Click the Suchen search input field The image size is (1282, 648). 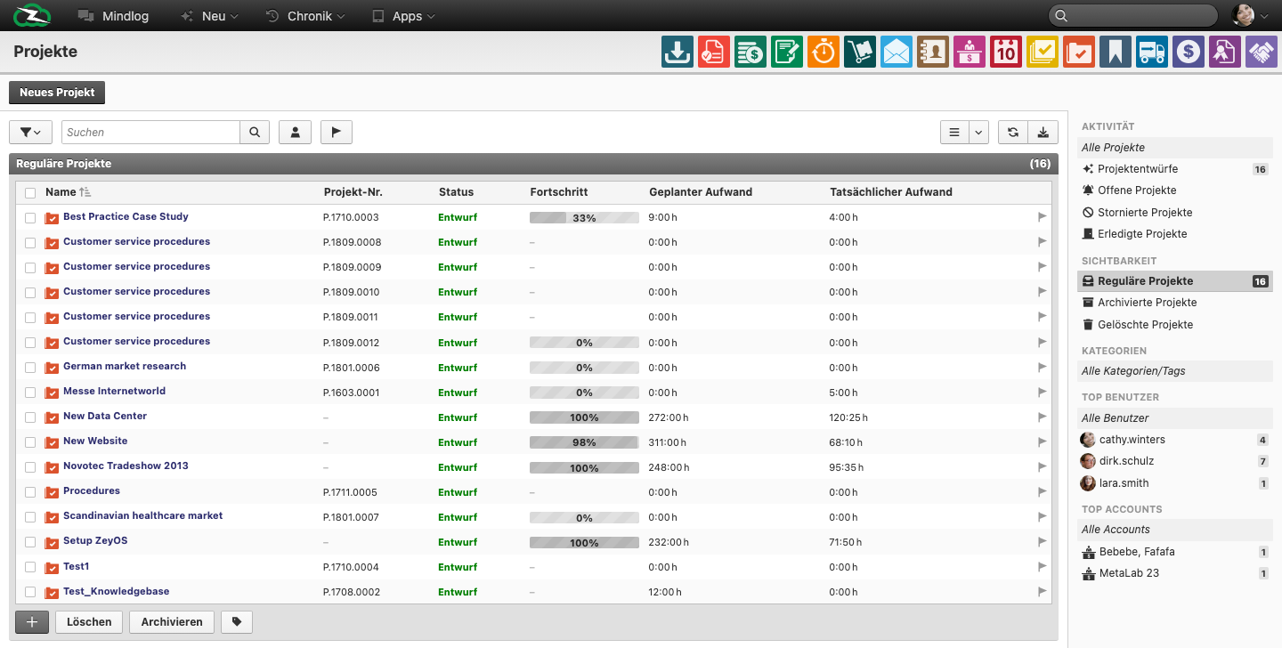pos(150,132)
